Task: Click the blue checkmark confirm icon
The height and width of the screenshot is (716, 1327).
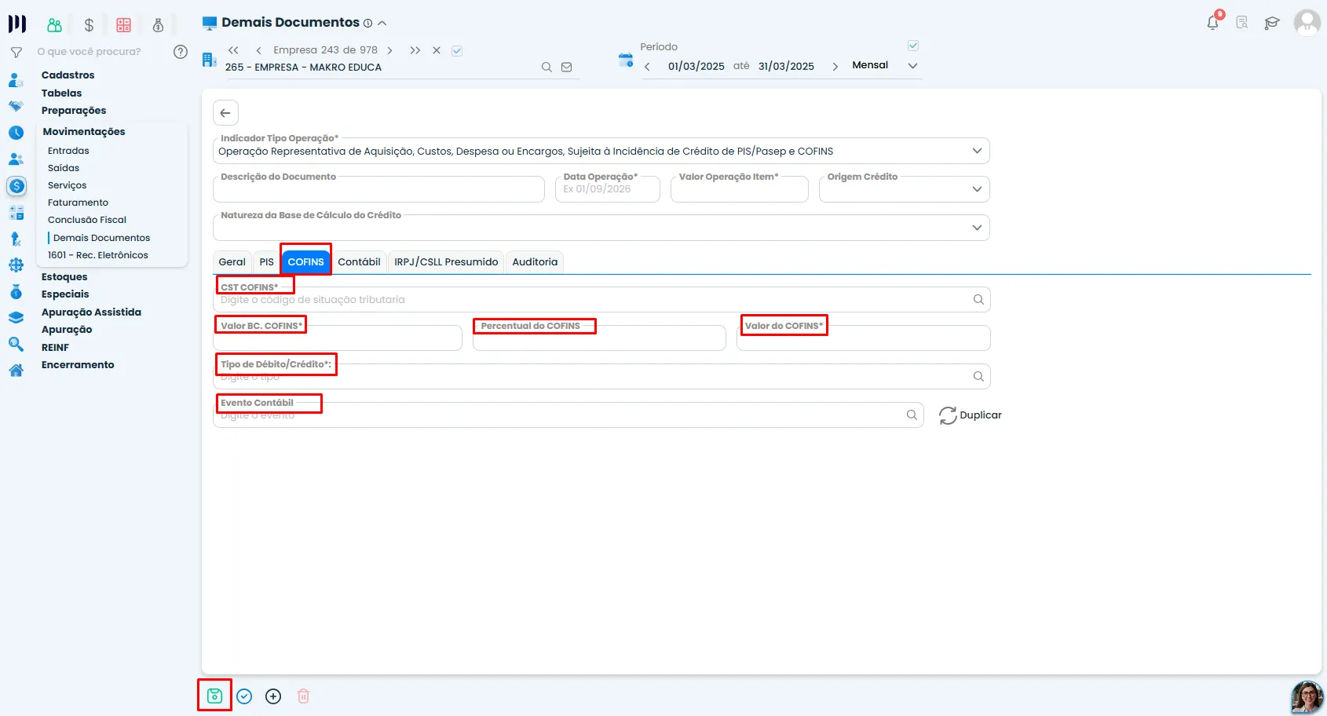Action: pyautogui.click(x=244, y=696)
